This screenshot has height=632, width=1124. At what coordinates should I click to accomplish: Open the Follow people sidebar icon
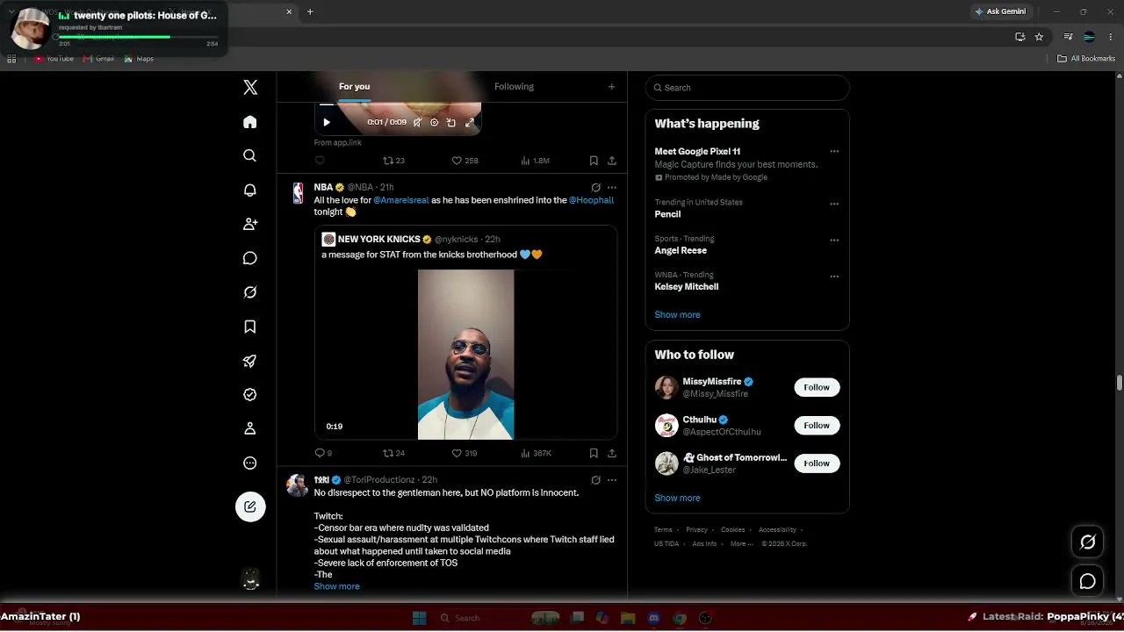(250, 224)
